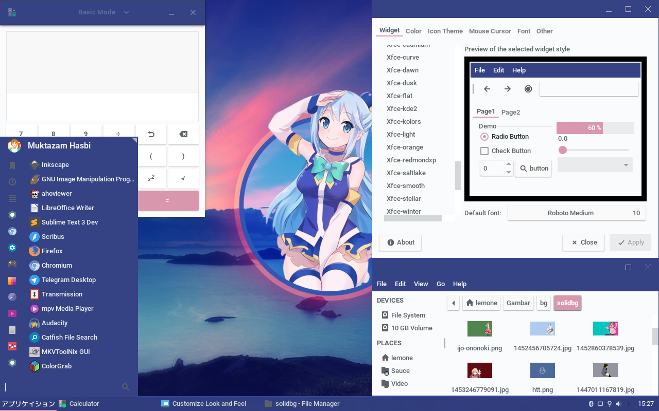The width and height of the screenshot is (659, 411).
Task: Click the back arrow in widget preview
Action: click(487, 89)
